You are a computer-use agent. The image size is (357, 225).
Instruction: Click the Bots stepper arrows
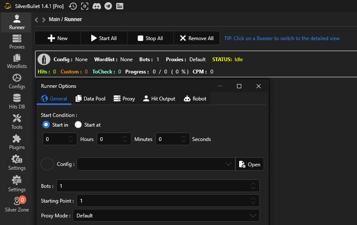click(x=253, y=186)
